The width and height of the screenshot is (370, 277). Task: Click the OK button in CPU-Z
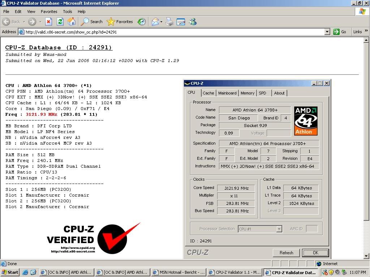[315, 253]
